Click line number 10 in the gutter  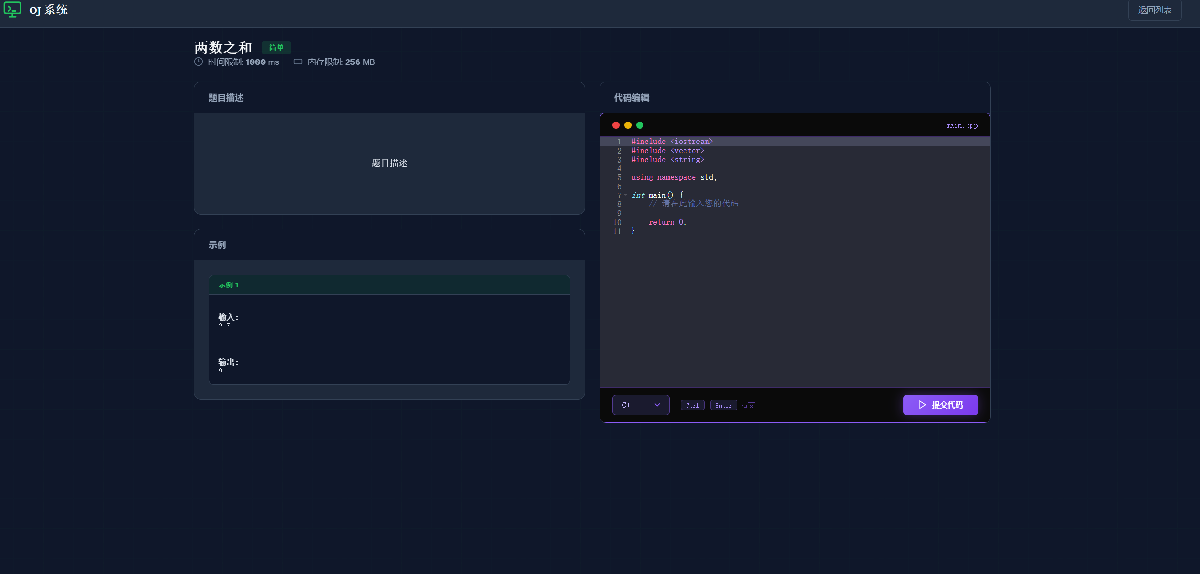(x=617, y=223)
